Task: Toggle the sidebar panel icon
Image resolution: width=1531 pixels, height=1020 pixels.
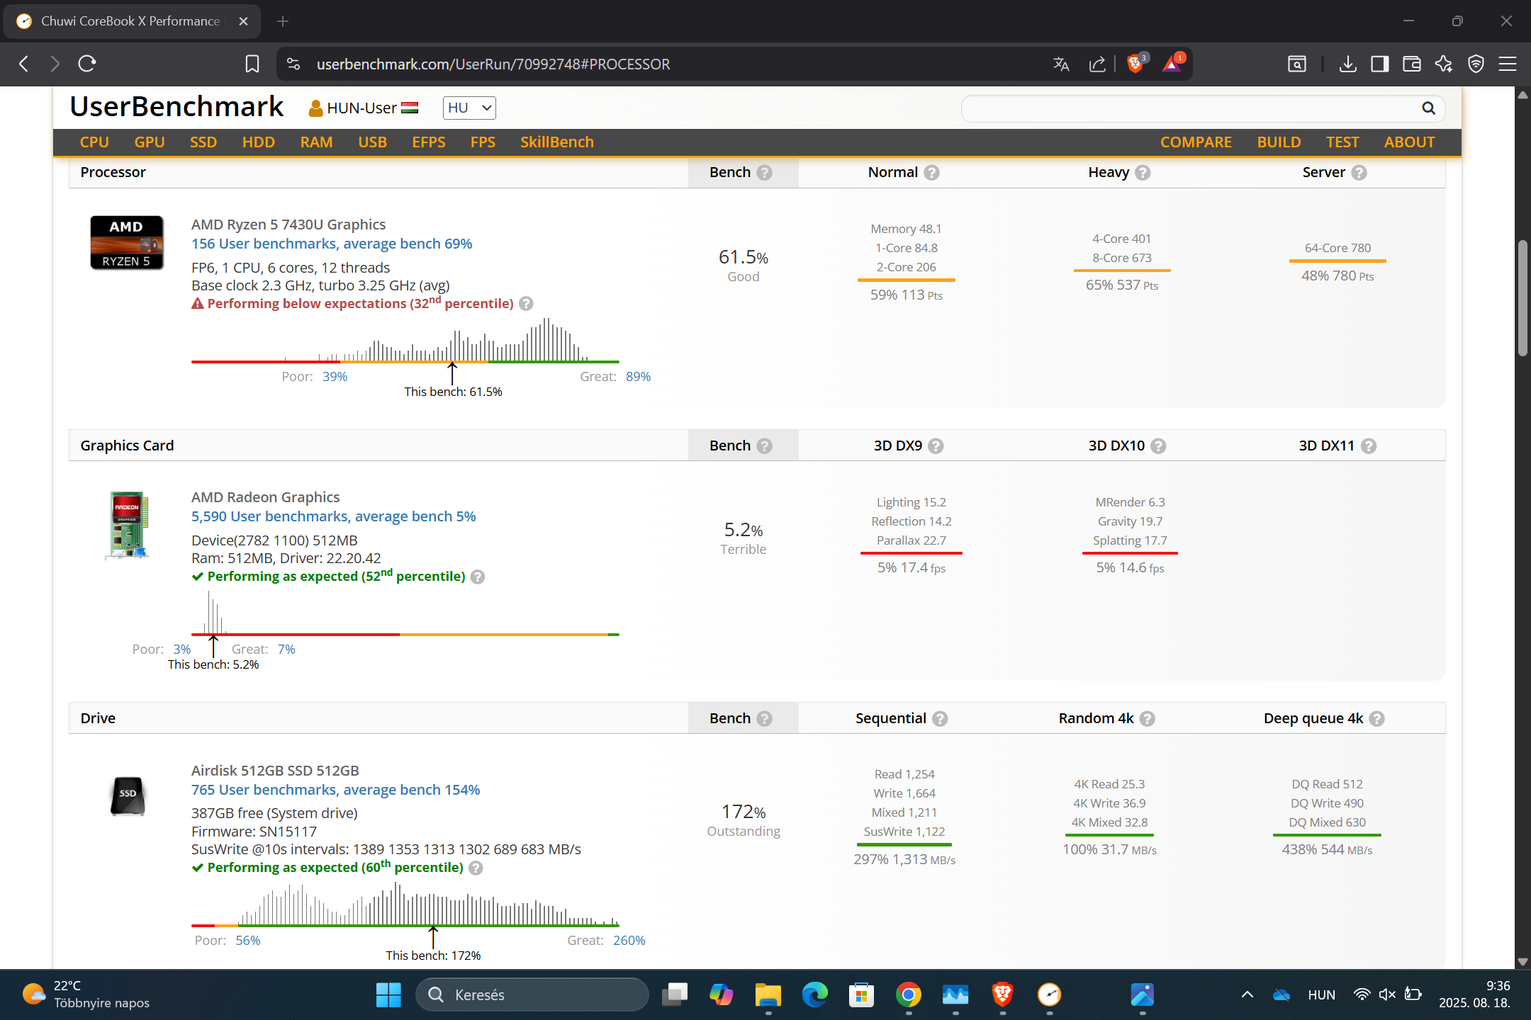Action: tap(1379, 64)
